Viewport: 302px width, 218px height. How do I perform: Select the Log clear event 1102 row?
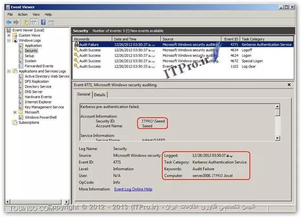tap(183, 67)
